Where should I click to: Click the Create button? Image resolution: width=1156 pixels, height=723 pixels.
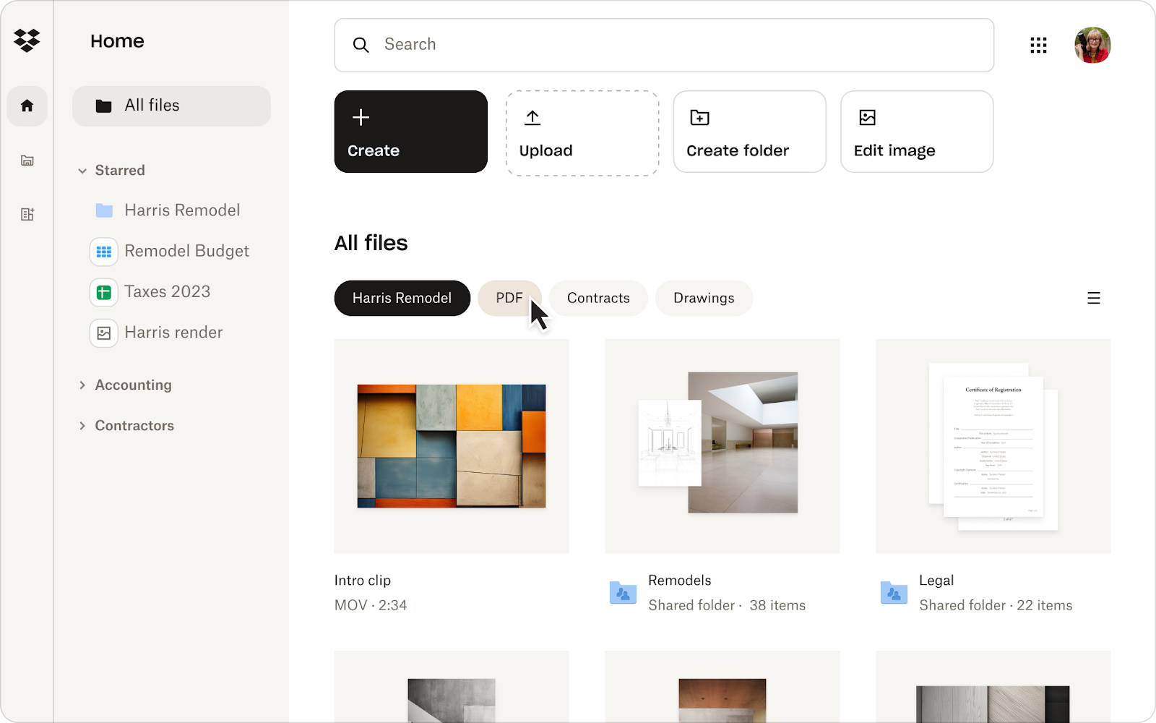tap(410, 132)
